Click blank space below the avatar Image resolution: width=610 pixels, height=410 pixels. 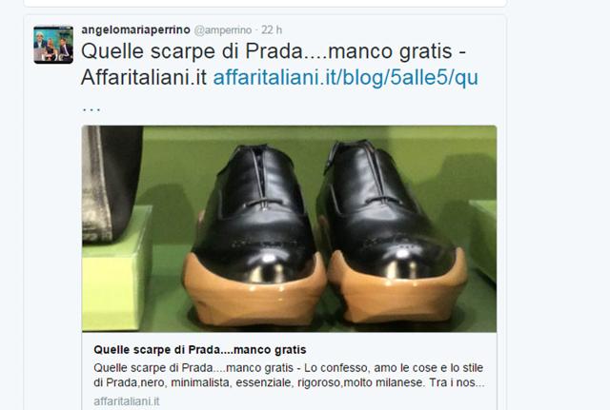coord(53,233)
